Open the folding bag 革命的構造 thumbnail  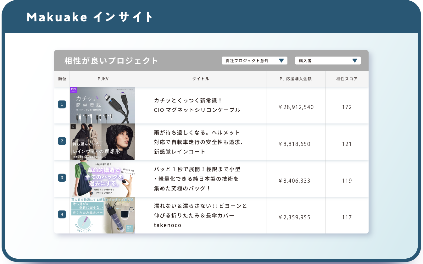pos(103,179)
